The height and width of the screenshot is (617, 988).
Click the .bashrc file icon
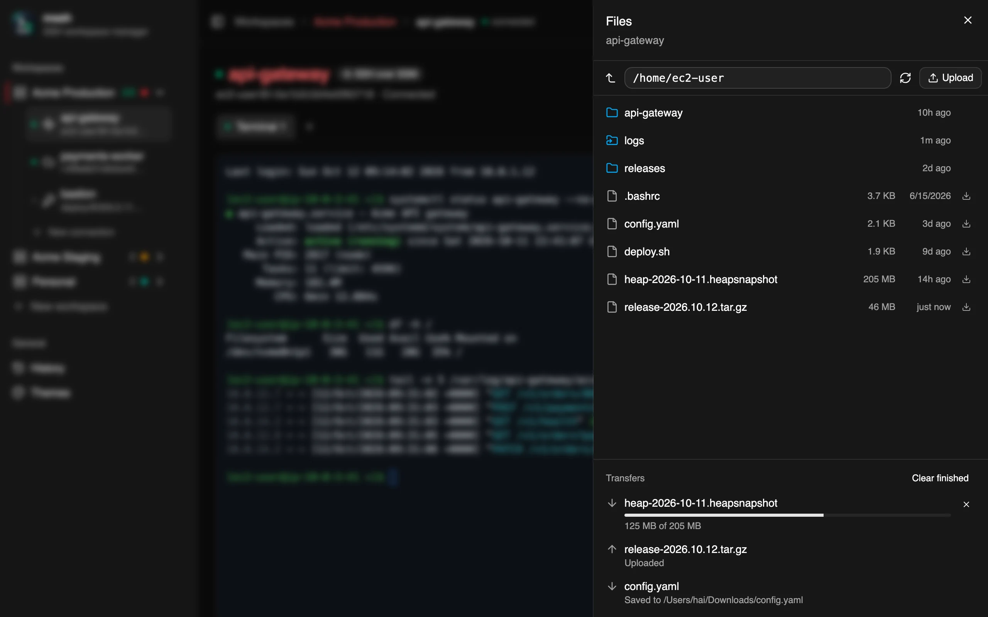click(x=612, y=196)
